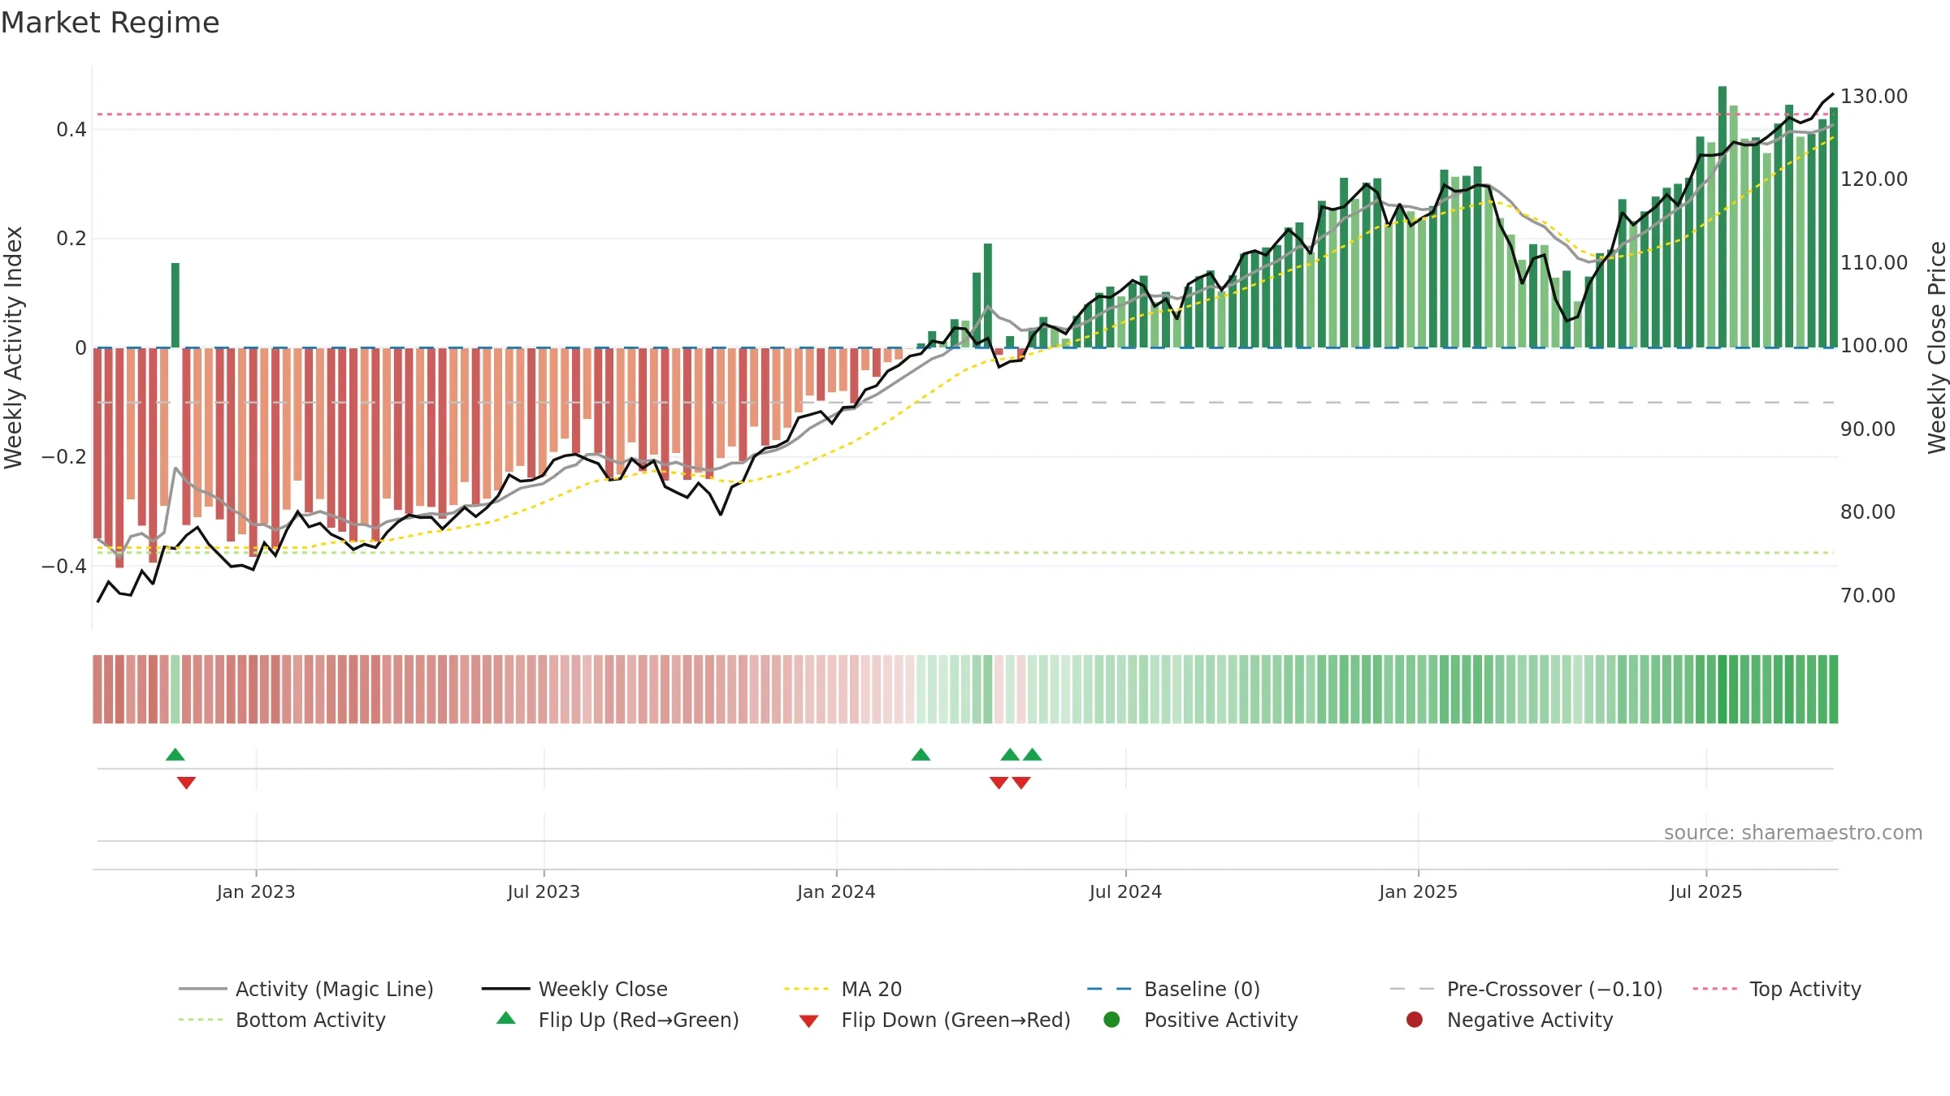Toggle the MA 20 legend entry
Viewport: 1950px width, 1096px height.
[x=843, y=989]
